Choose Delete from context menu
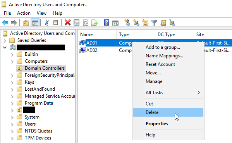 click(168, 112)
